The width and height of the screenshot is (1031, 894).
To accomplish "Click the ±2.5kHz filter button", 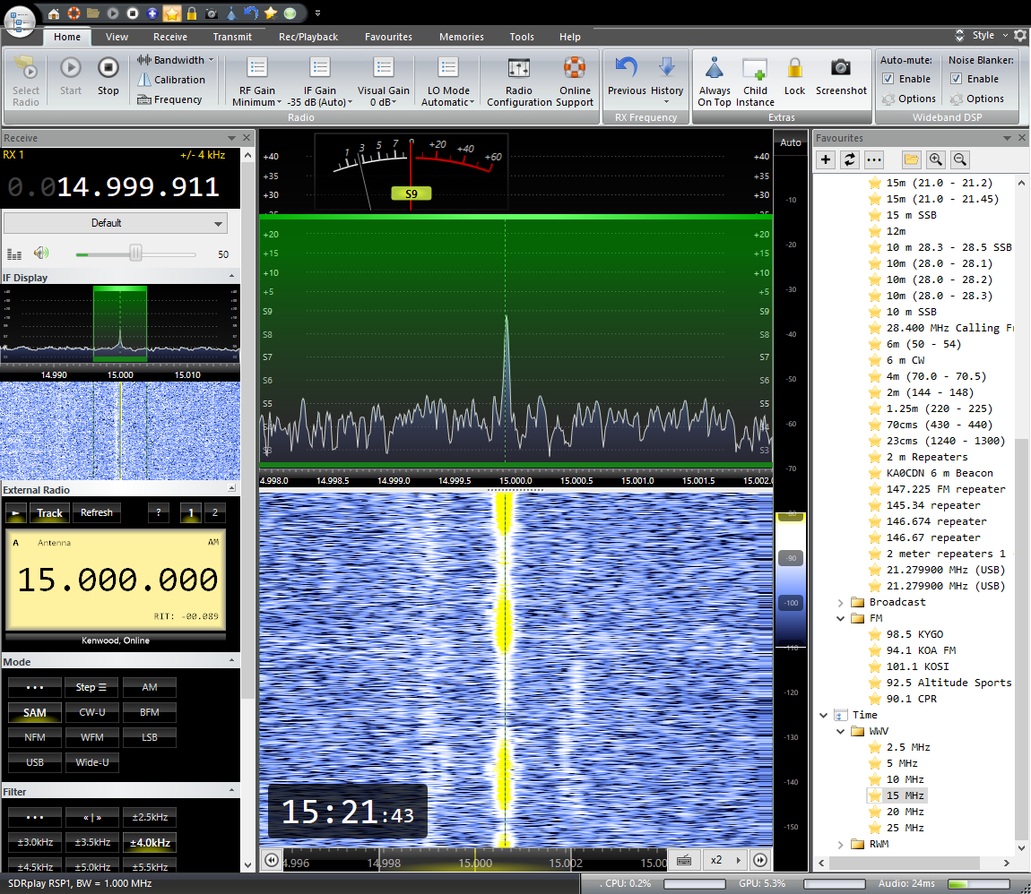I will (x=149, y=818).
